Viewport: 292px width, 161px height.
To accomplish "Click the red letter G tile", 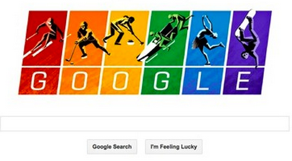I will tap(40, 81).
